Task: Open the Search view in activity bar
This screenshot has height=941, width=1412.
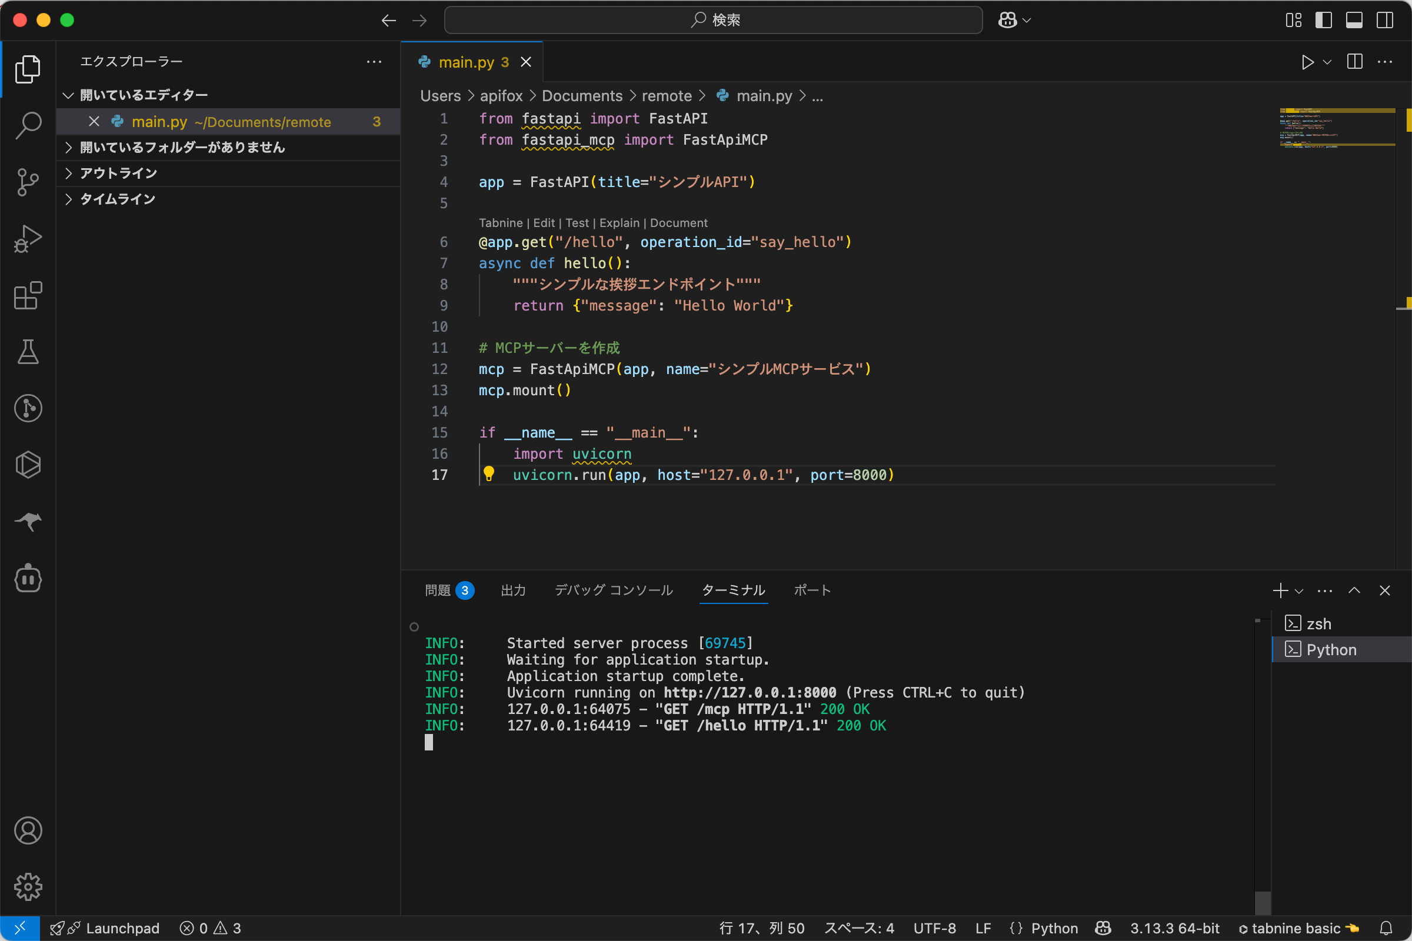Action: pyautogui.click(x=28, y=125)
